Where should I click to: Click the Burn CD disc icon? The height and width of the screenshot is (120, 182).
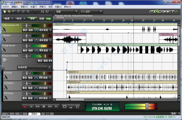pos(23,11)
